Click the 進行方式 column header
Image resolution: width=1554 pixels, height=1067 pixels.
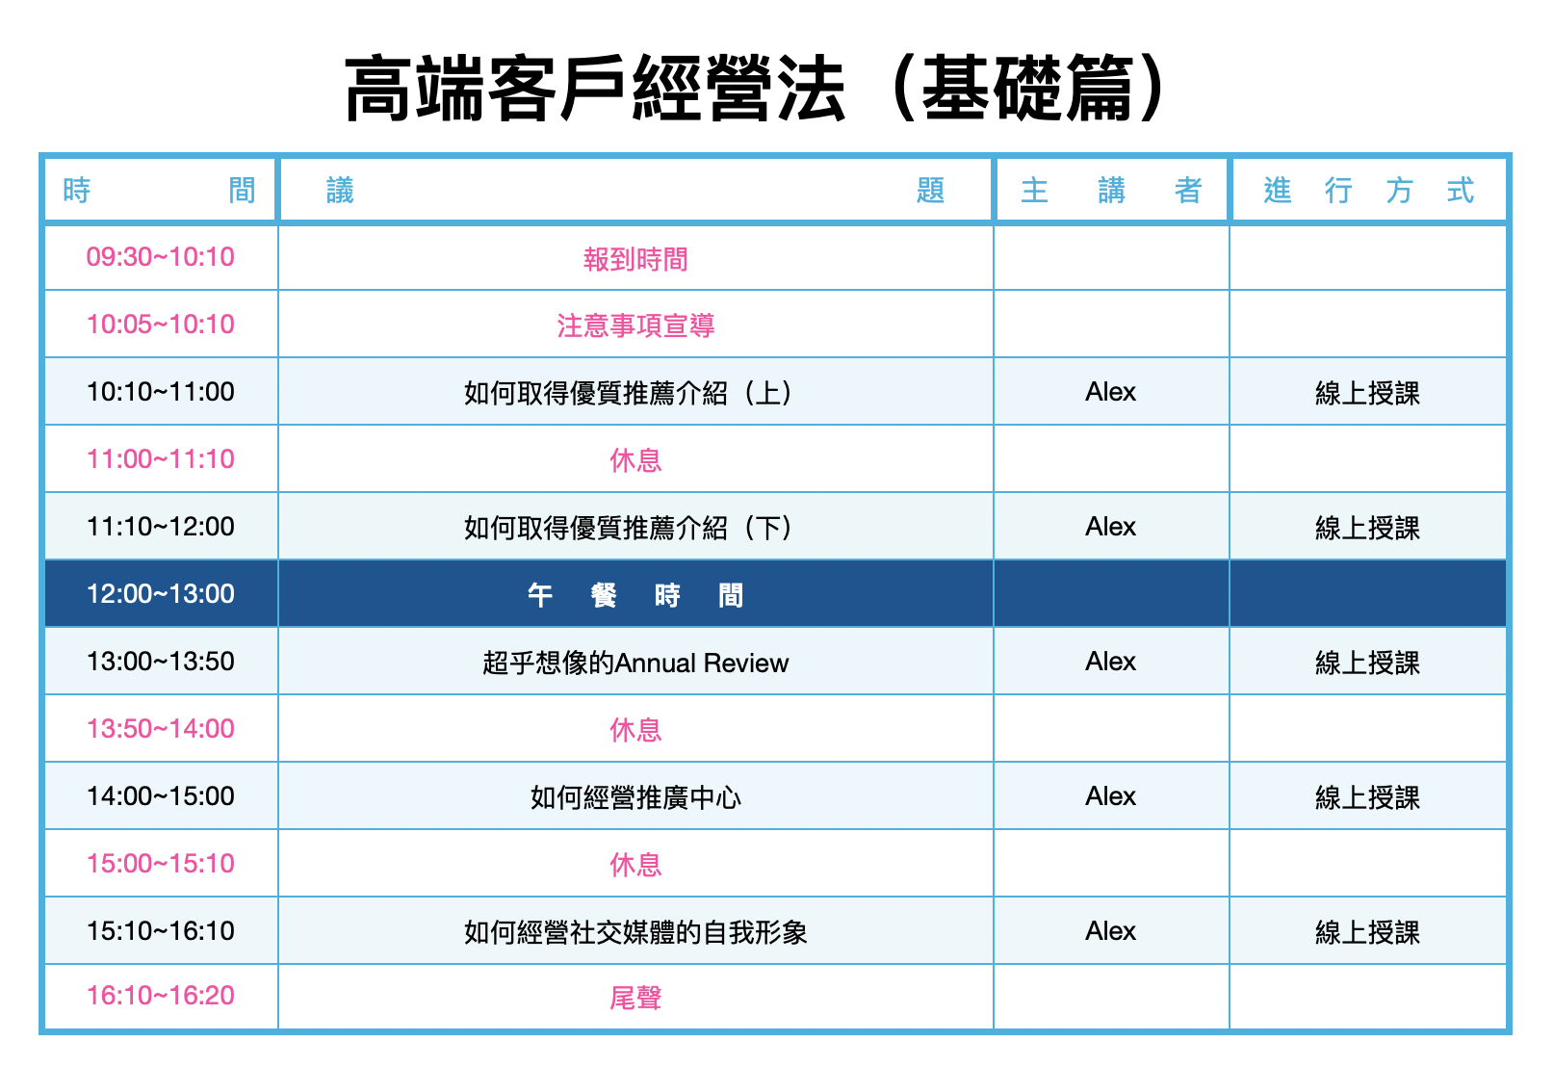1368,191
